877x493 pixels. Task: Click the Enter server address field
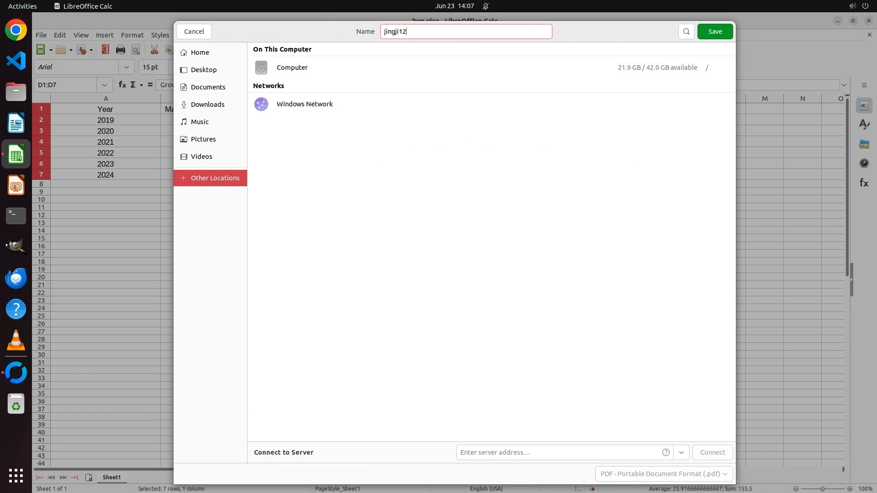tap(557, 452)
